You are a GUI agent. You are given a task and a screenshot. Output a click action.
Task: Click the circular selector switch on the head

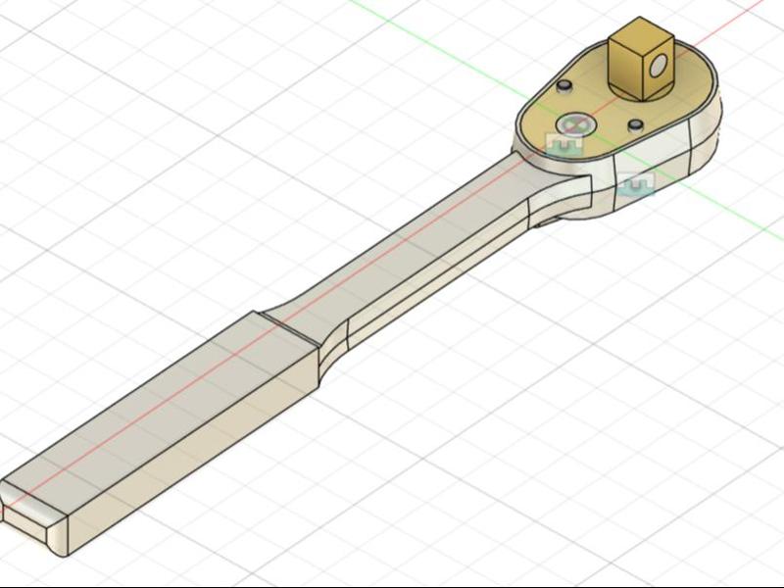click(575, 124)
